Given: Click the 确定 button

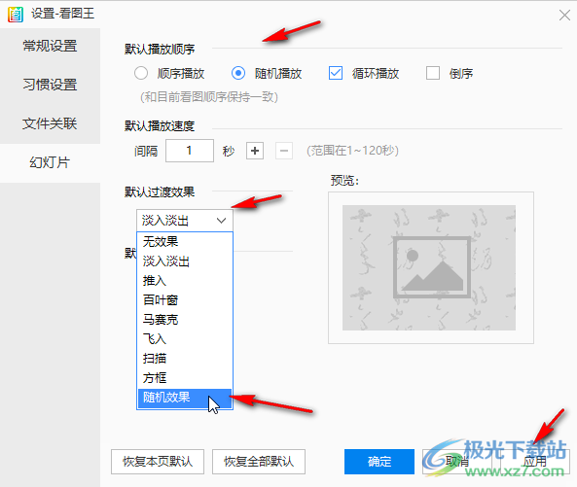Looking at the screenshot, I should pos(379,462).
